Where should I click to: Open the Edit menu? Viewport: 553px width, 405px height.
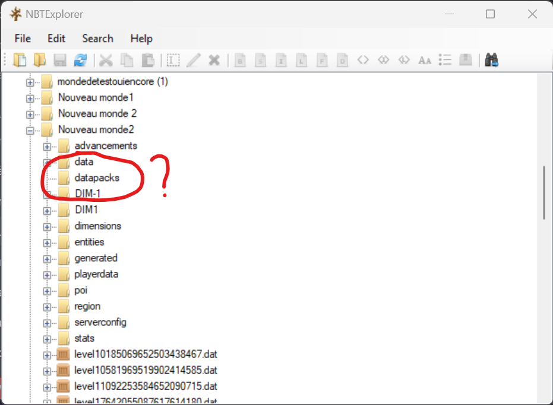click(x=56, y=39)
